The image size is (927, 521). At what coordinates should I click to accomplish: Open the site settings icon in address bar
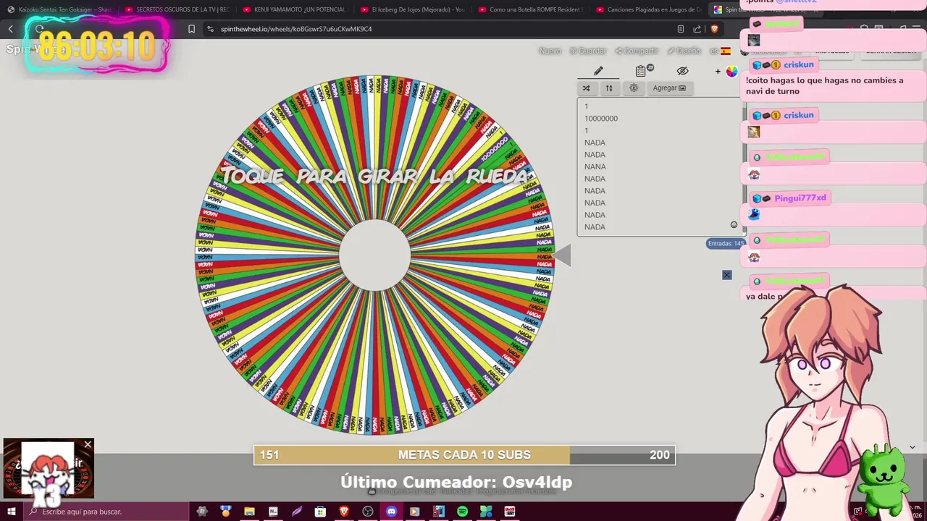tap(210, 29)
